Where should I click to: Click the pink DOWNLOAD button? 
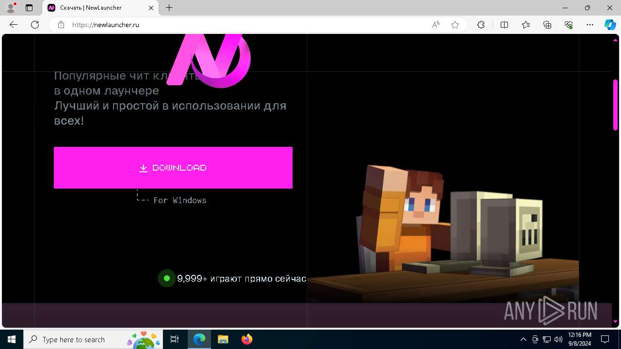173,168
